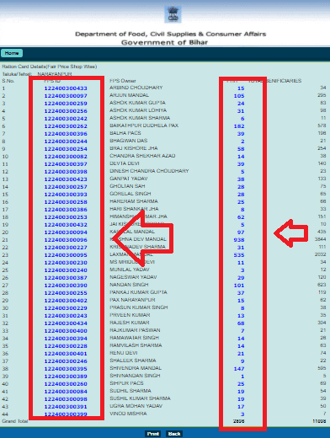Image resolution: width=330 pixels, height=438 pixels.
Task: Open the PHH count 147 link
Action: (239, 369)
